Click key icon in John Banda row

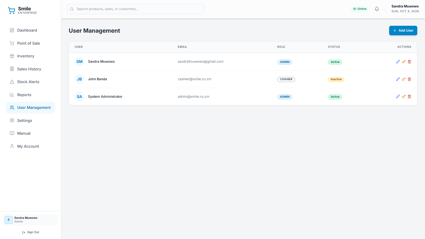point(404,79)
